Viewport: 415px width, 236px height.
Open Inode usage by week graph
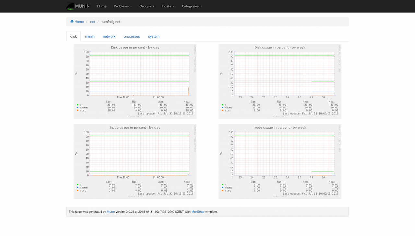point(280,162)
